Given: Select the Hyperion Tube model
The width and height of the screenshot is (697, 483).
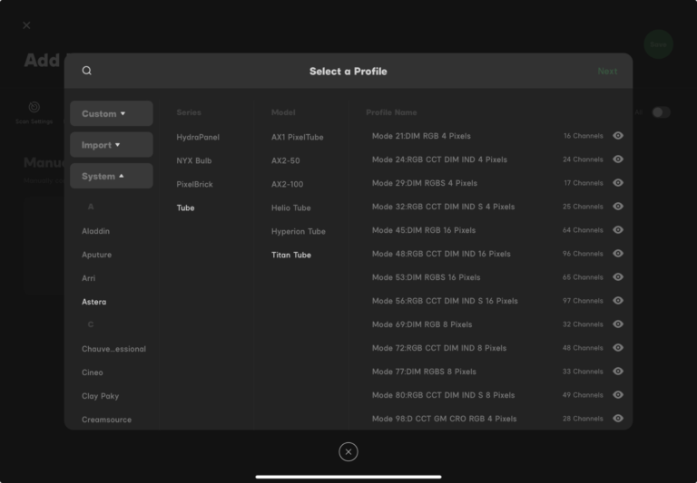Looking at the screenshot, I should 298,231.
